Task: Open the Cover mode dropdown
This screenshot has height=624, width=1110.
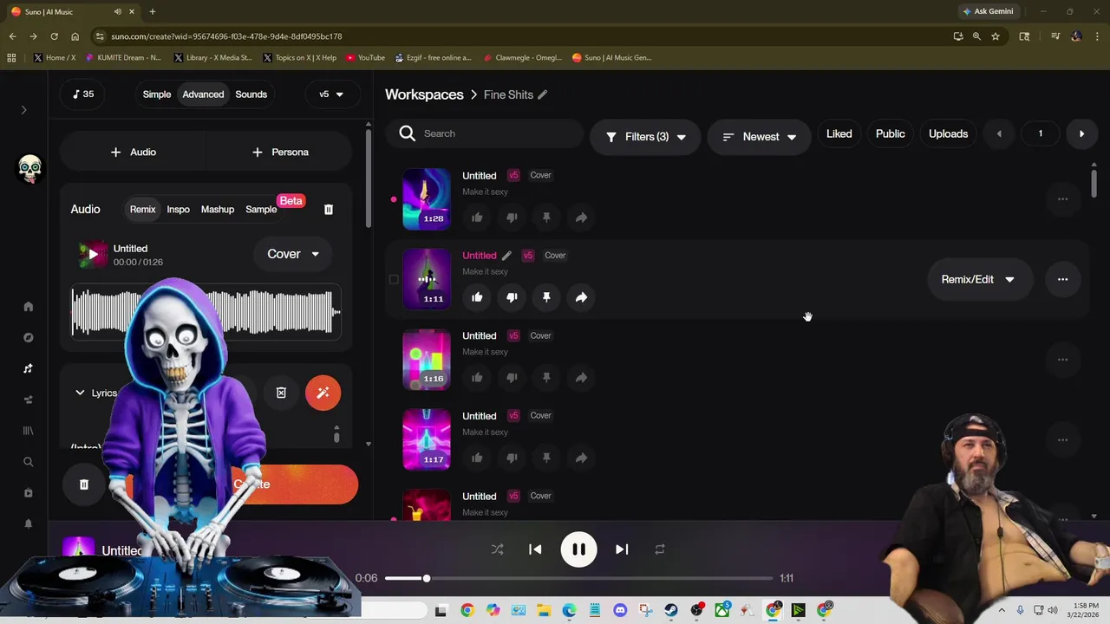Action: click(292, 254)
